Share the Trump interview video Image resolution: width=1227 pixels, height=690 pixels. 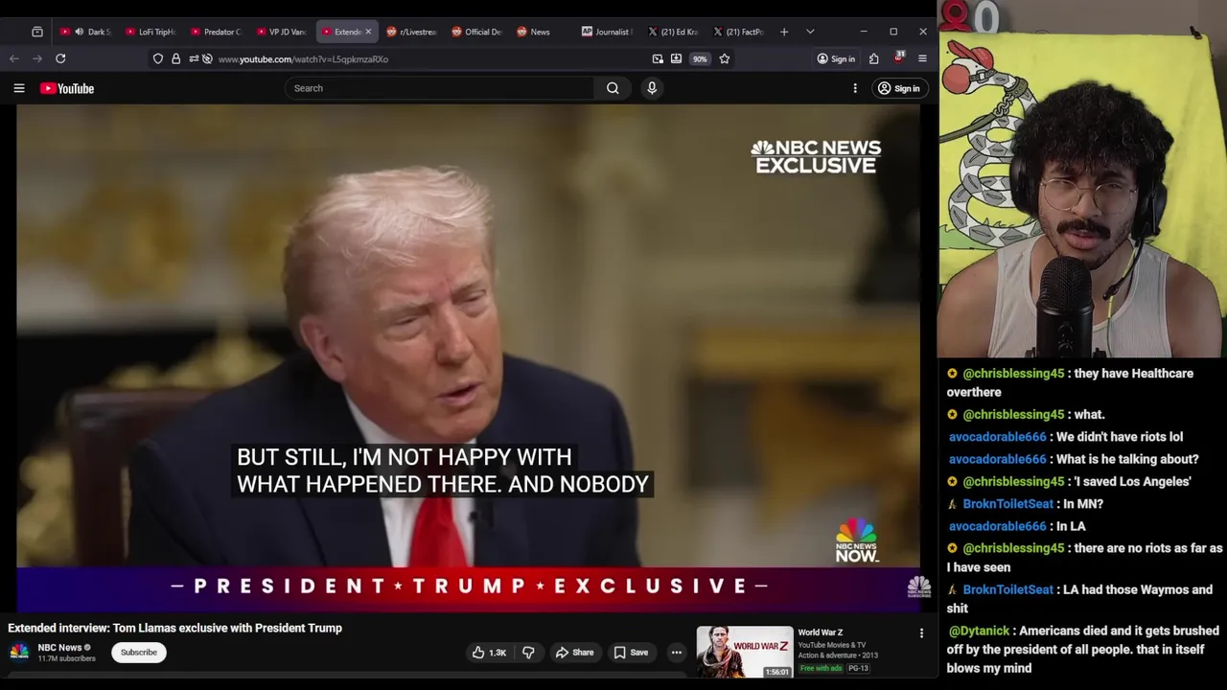tap(575, 653)
